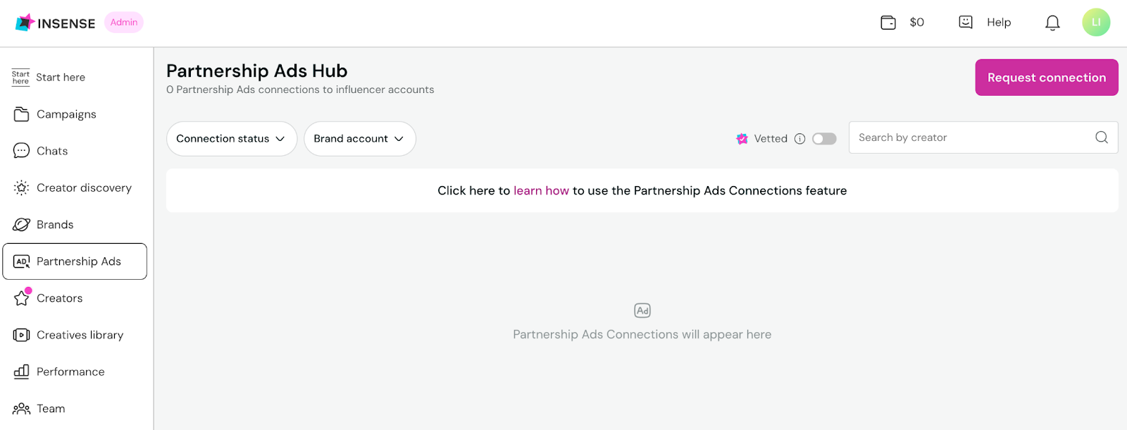Screen dimensions: 1127x430
Task: Open Creators via the star icon
Action: tap(22, 298)
